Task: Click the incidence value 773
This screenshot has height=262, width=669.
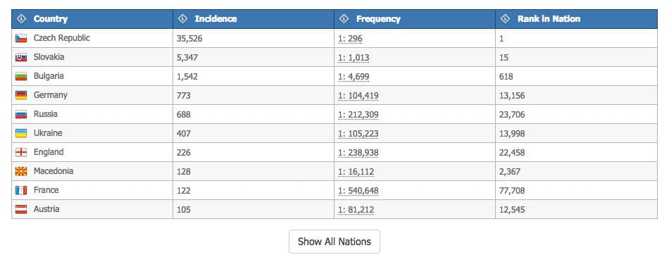Action: tap(184, 96)
